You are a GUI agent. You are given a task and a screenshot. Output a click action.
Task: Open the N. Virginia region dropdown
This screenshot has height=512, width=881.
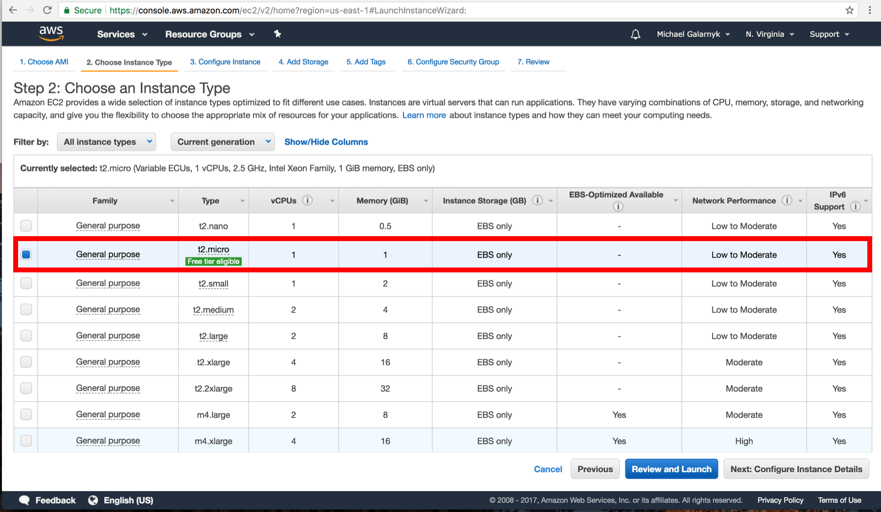point(768,34)
